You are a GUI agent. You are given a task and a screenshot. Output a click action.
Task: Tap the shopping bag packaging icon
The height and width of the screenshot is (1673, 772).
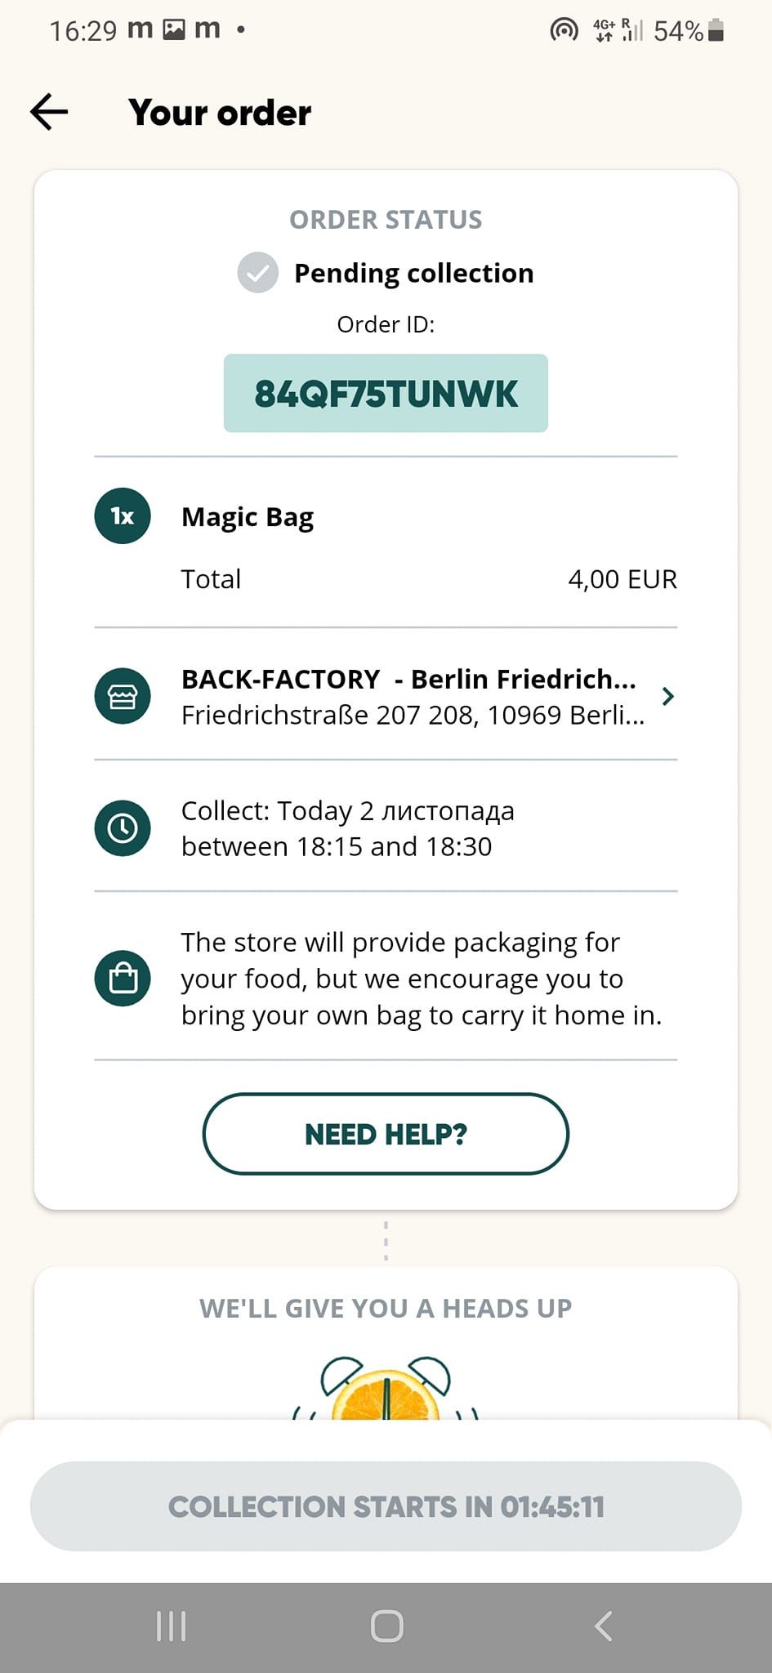123,978
